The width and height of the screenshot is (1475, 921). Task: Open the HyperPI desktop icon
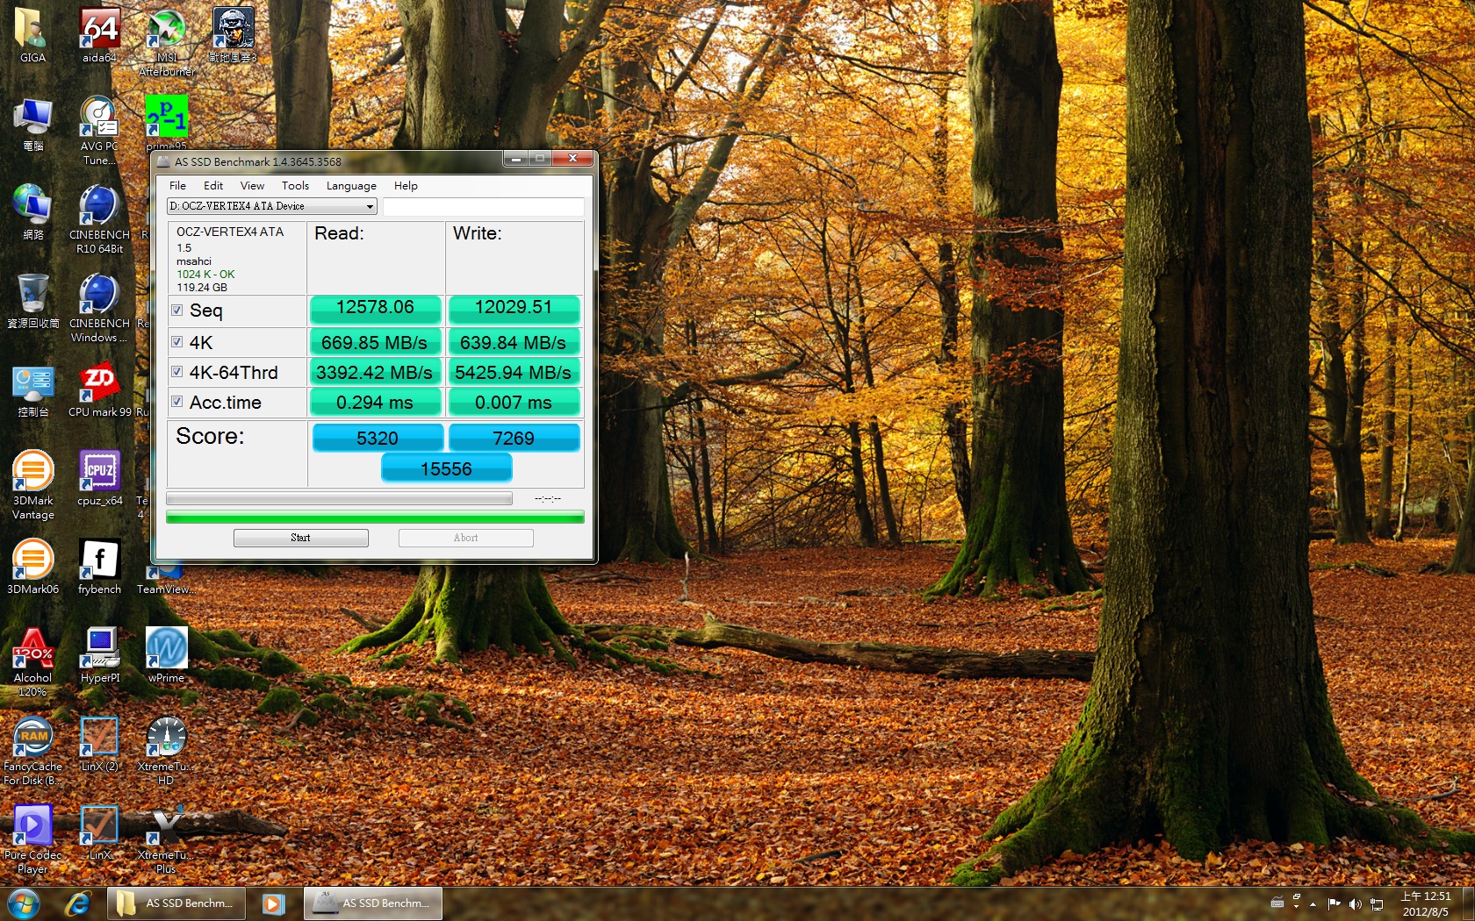coord(99,651)
